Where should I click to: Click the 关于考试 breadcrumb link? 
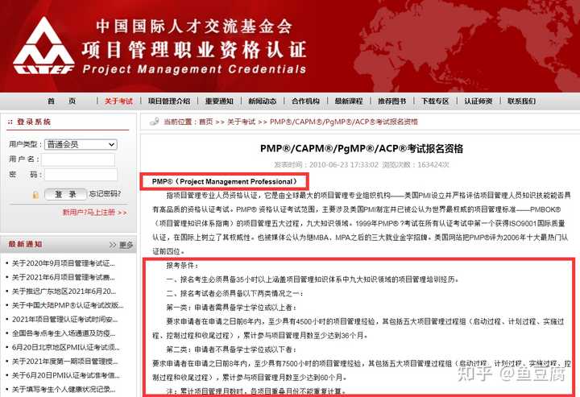point(241,122)
